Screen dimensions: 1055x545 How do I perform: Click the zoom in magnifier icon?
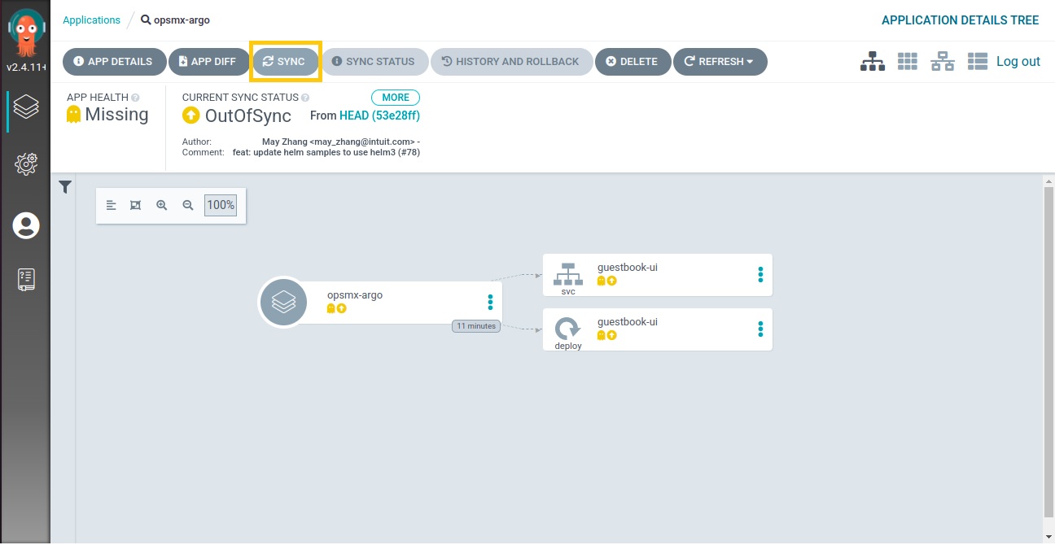162,206
